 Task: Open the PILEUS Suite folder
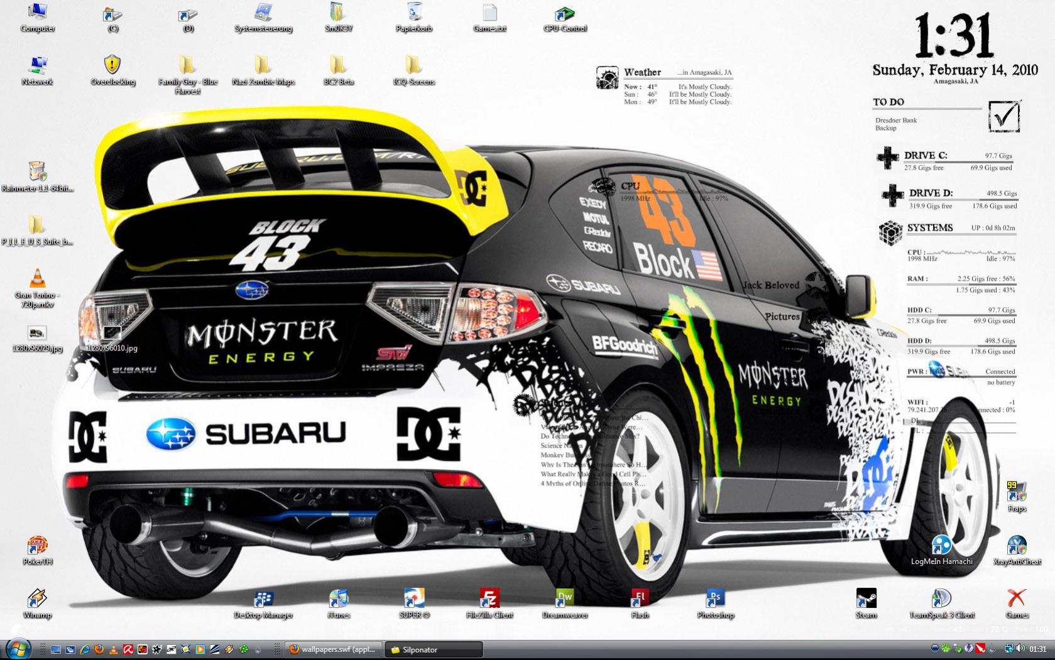[38, 230]
